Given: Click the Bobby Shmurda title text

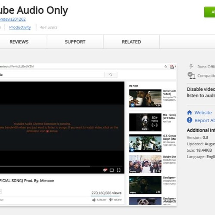Looking at the screenshot, I should pos(170,157).
